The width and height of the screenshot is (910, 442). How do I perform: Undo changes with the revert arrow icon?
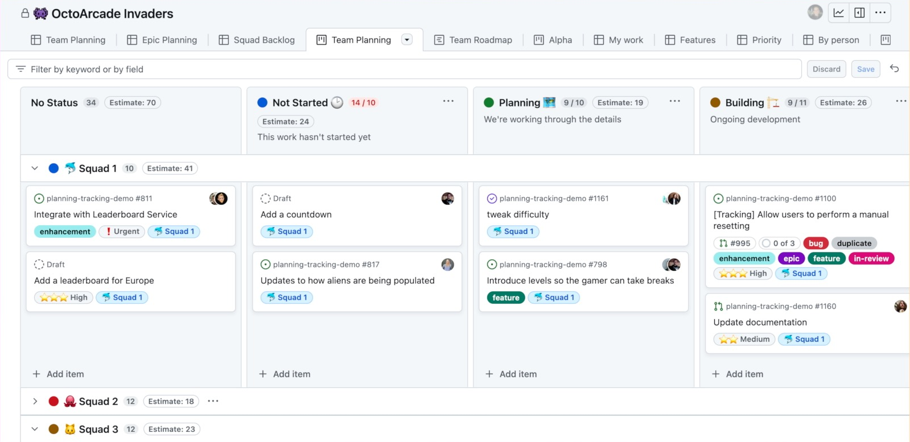[895, 68]
